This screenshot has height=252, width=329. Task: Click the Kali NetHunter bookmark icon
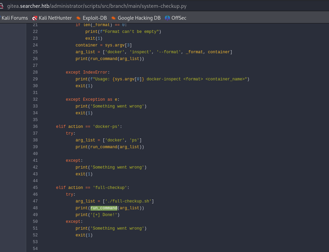pyautogui.click(x=35, y=18)
